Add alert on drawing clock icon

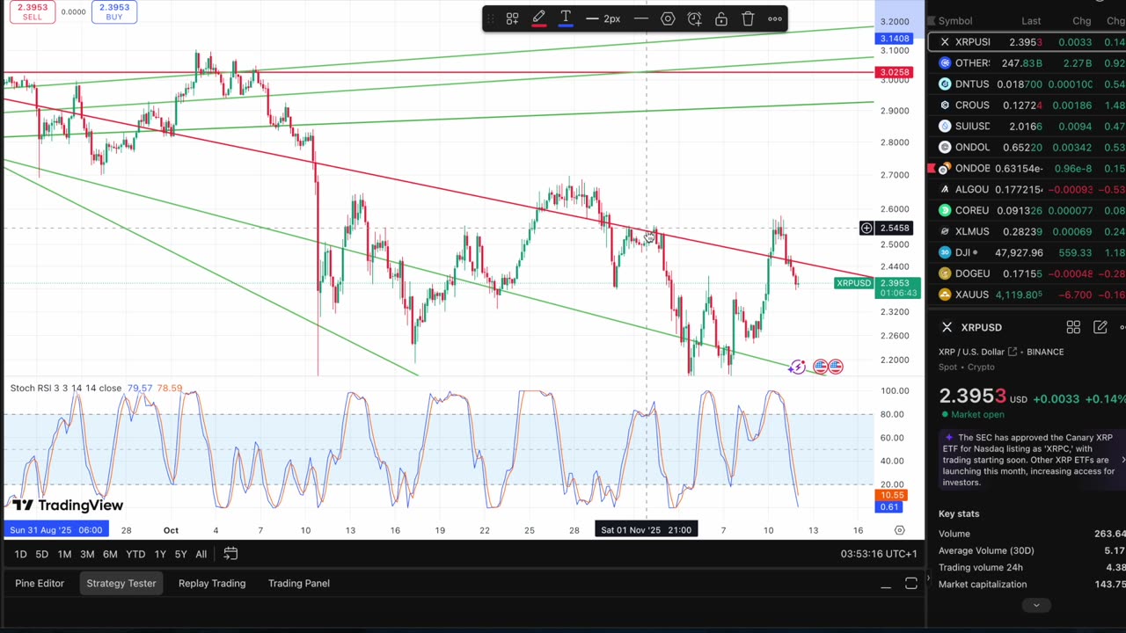point(694,18)
